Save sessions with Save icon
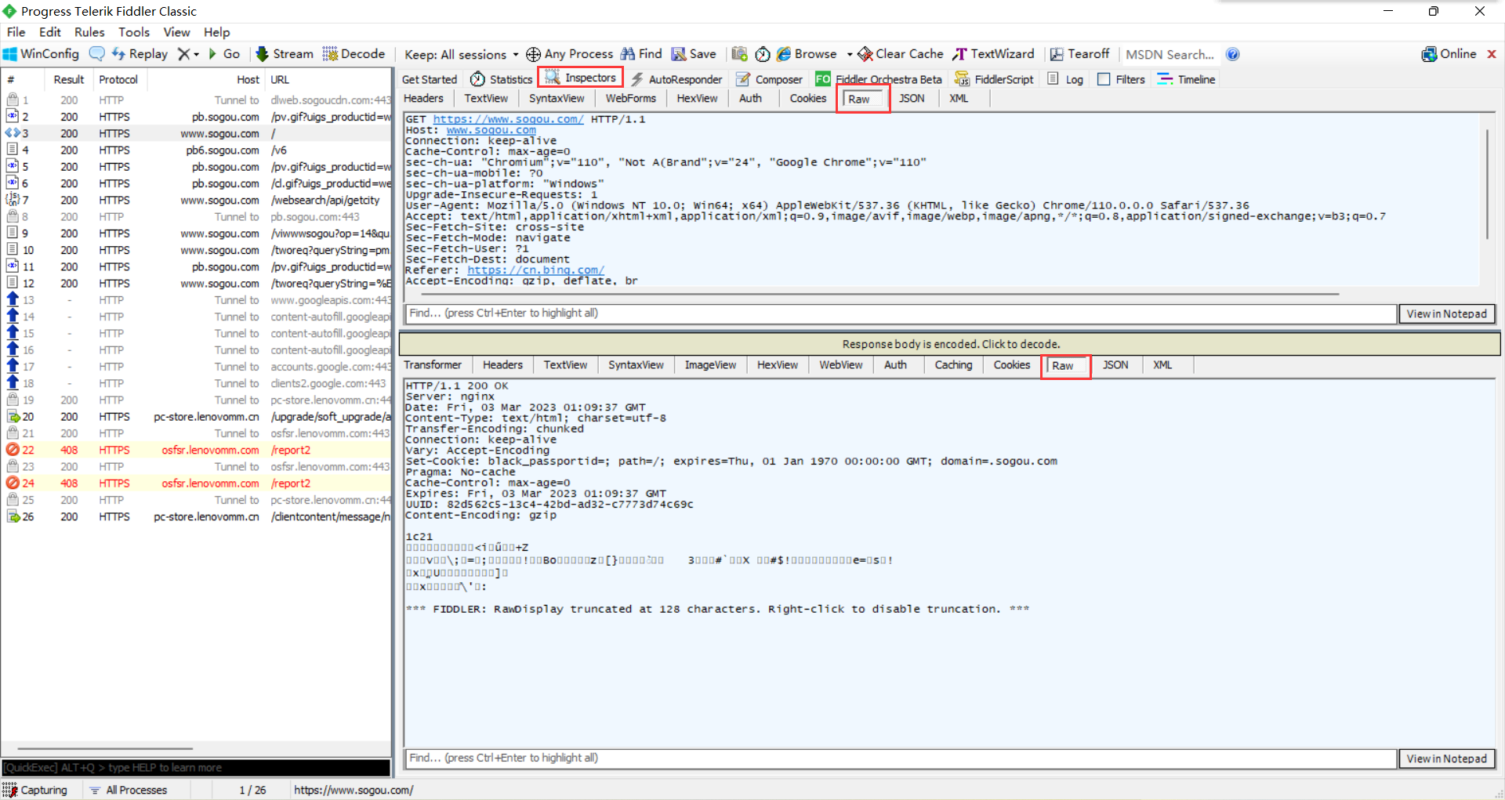This screenshot has height=800, width=1505. [694, 54]
